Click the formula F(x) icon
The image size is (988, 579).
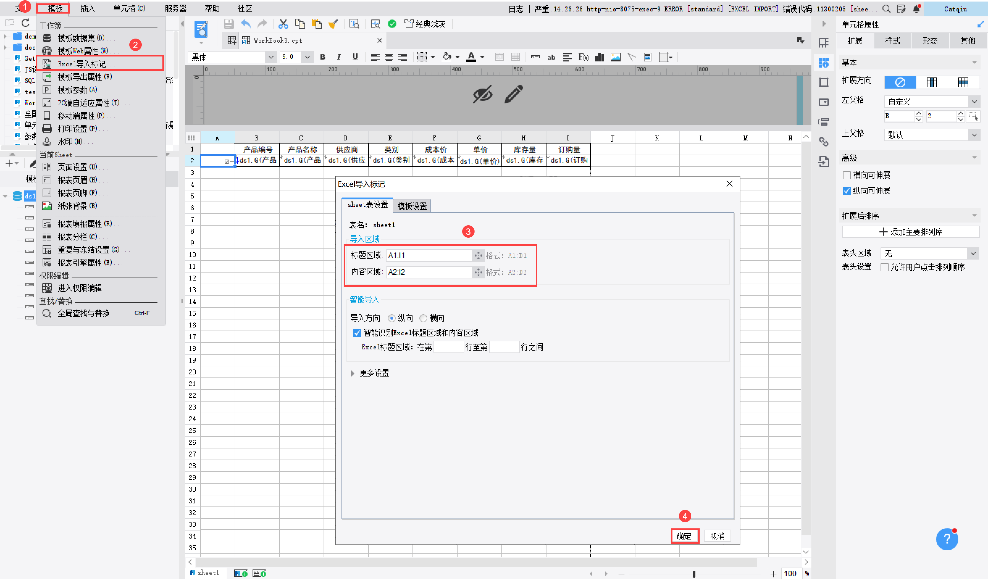(x=584, y=57)
